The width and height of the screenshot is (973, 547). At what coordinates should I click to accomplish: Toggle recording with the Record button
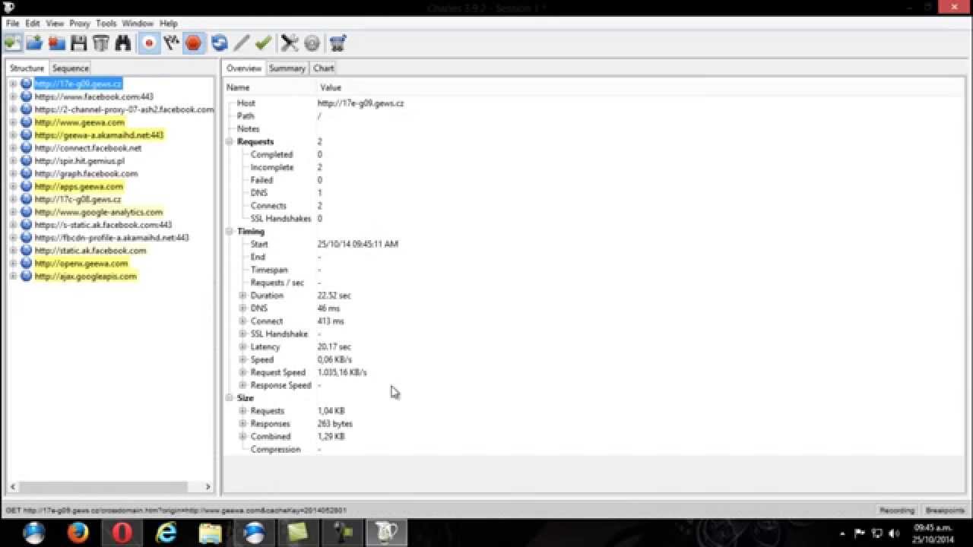coord(149,43)
